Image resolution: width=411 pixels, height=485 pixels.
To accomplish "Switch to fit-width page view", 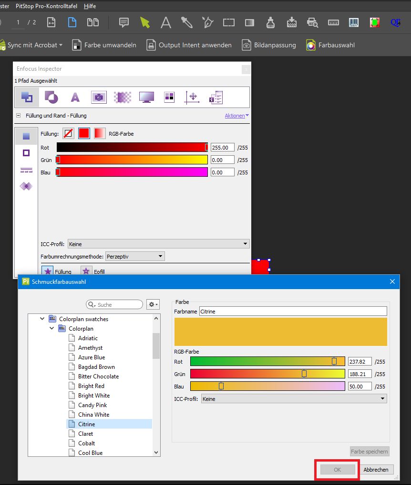I will tap(51, 22).
